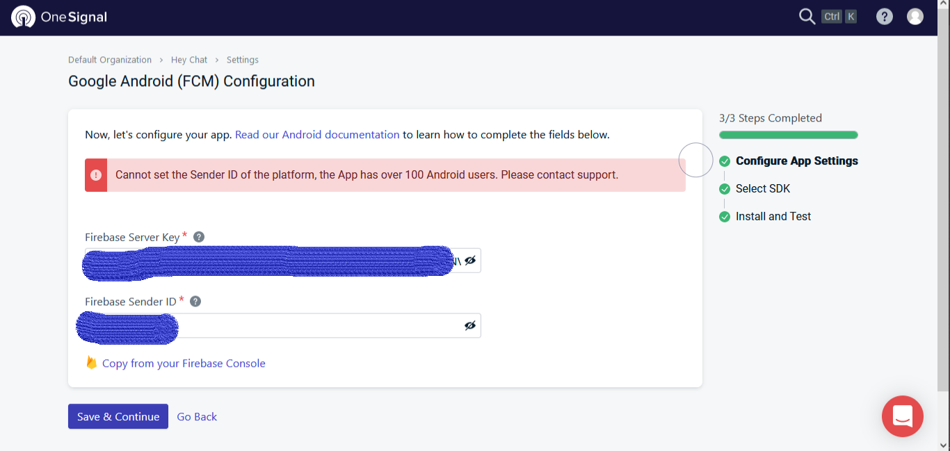Open the search magnifier icon

click(807, 17)
